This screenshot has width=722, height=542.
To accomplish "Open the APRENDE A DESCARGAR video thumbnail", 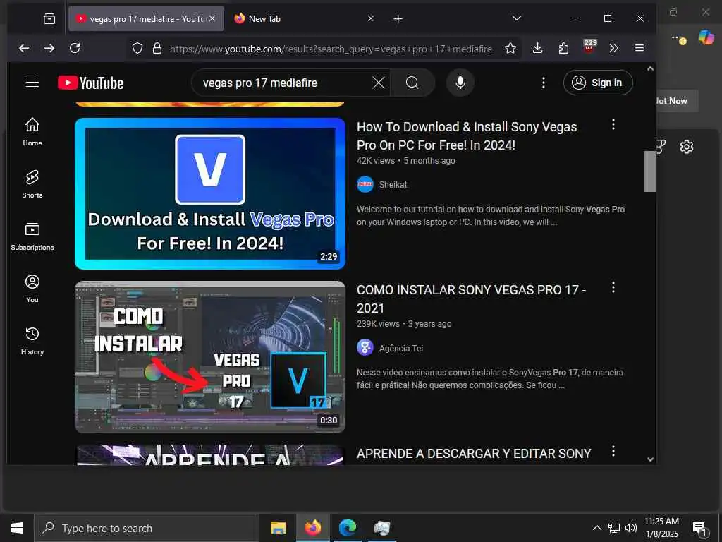I will (210, 455).
